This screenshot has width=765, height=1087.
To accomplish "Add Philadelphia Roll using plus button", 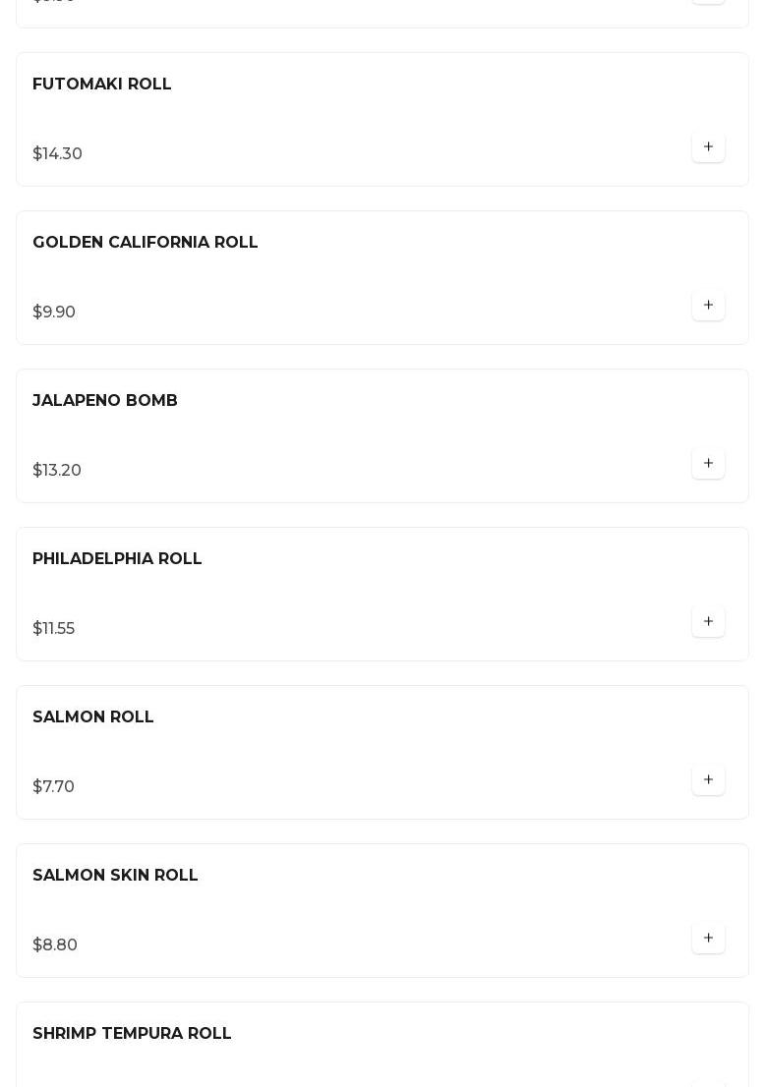I will [708, 621].
